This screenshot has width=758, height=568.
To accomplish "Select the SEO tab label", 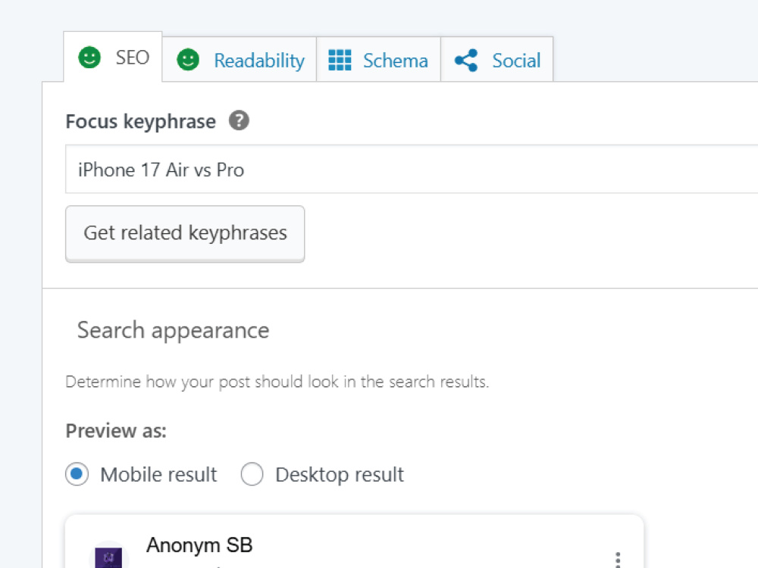I will pyautogui.click(x=133, y=58).
